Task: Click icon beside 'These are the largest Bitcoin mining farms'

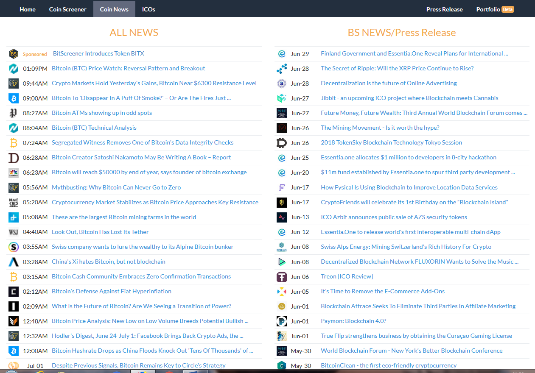Action: click(x=14, y=217)
